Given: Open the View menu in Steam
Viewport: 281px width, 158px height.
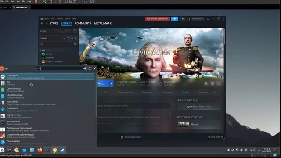Looking at the screenshot, I should click(x=53, y=18).
